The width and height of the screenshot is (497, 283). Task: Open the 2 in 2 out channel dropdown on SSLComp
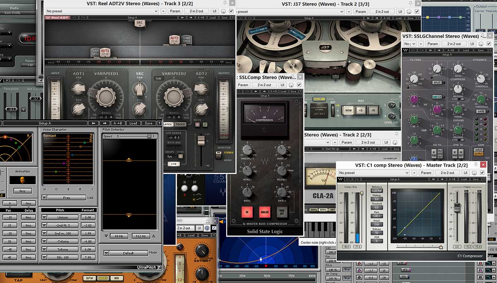pos(264,85)
